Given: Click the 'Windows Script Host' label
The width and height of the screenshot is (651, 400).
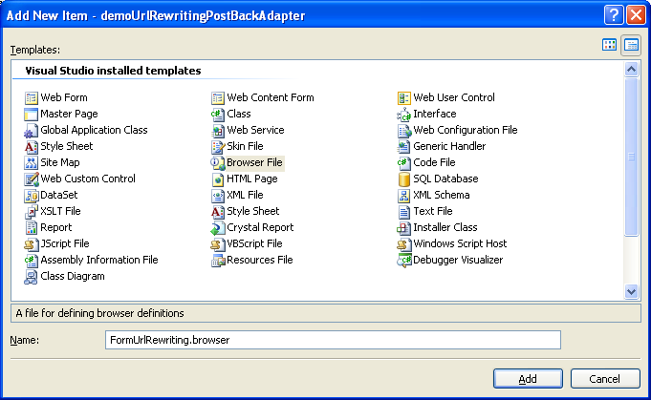Looking at the screenshot, I should coord(460,243).
